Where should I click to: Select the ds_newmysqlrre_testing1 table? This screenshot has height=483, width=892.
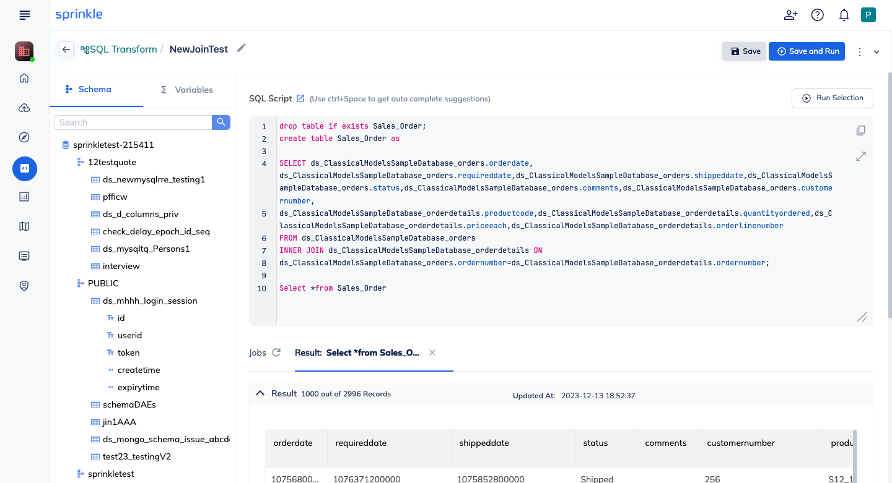(154, 179)
